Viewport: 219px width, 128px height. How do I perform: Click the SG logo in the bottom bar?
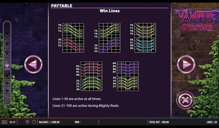coord(5,122)
